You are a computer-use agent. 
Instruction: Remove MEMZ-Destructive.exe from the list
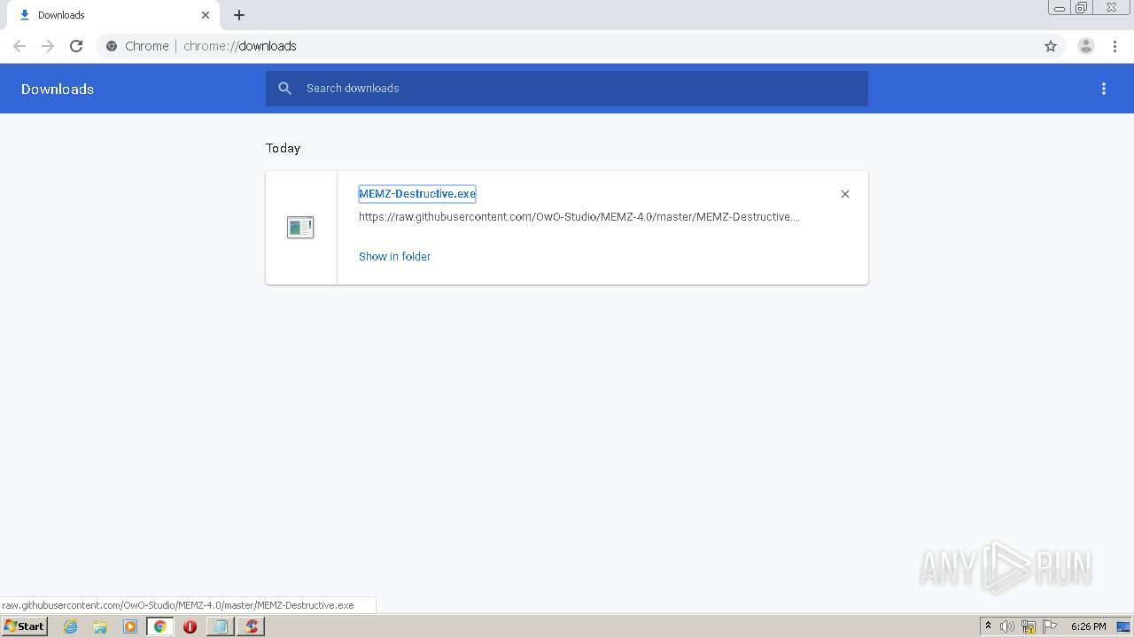[x=845, y=194]
